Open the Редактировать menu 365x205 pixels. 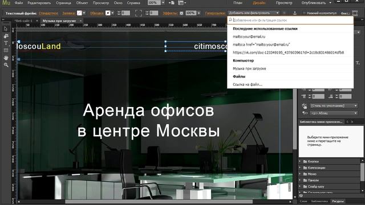pos(39,3)
